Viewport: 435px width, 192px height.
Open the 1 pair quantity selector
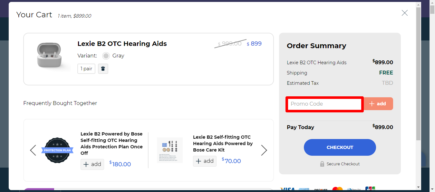tap(86, 68)
